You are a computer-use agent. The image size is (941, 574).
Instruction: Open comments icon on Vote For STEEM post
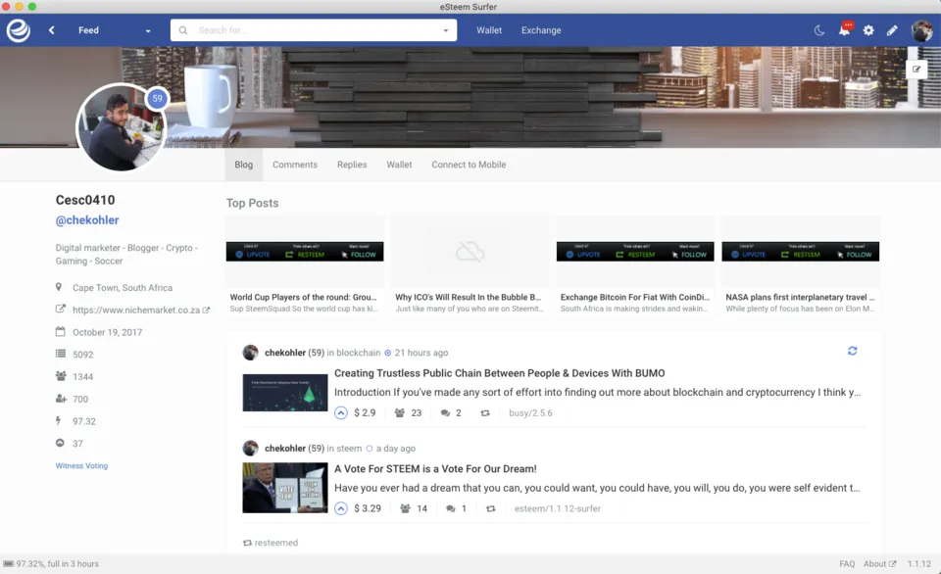tap(451, 508)
